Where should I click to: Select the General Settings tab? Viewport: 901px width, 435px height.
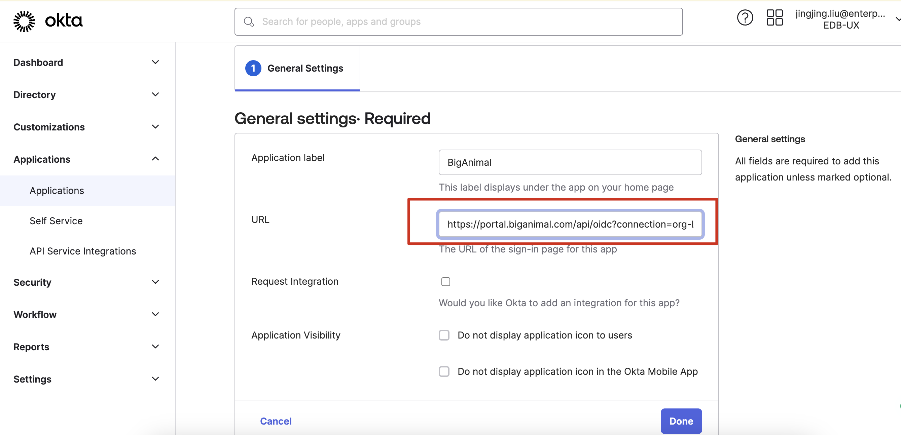(x=297, y=68)
